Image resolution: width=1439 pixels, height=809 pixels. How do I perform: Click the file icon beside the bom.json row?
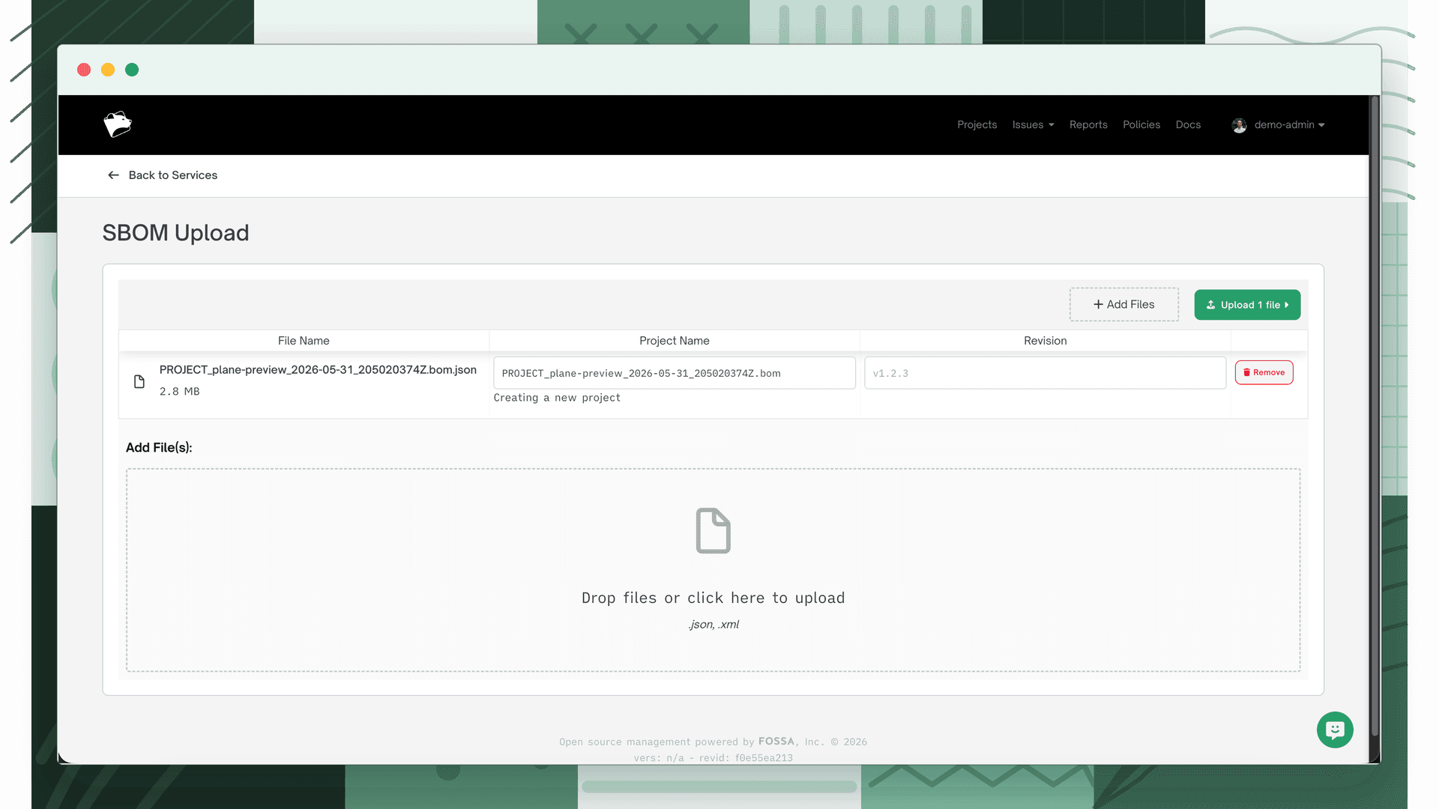coord(139,382)
